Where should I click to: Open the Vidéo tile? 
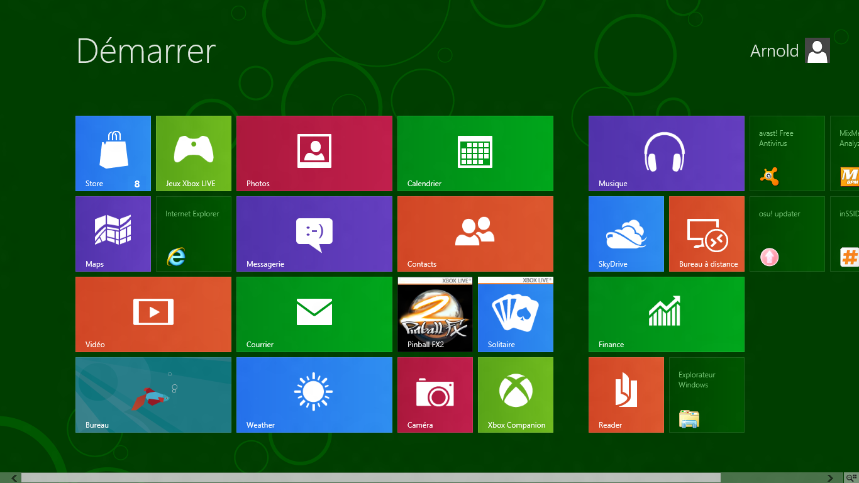point(153,314)
